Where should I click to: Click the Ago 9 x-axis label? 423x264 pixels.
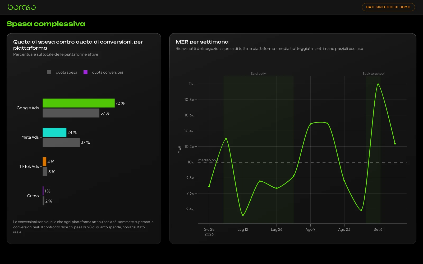310,229
